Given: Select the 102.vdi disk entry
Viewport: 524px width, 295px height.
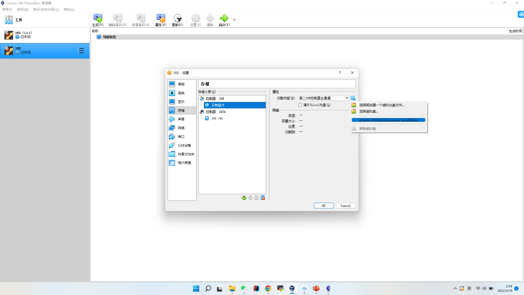Looking at the screenshot, I should [235, 118].
